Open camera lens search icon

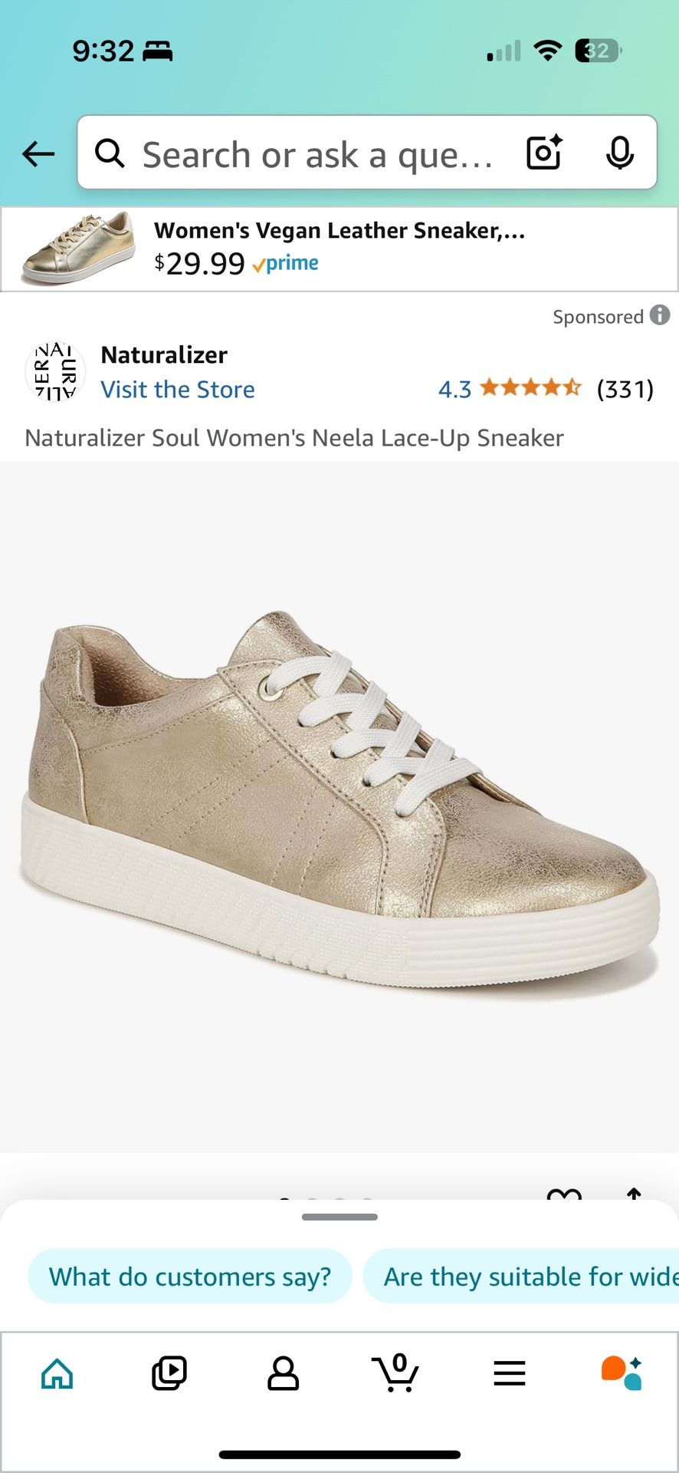pyautogui.click(x=544, y=153)
